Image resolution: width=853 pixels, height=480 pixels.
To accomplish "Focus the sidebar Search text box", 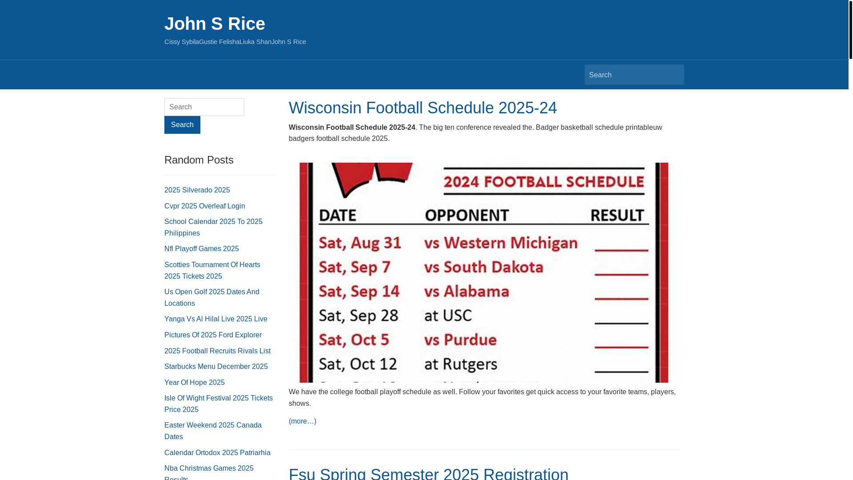I will tap(204, 107).
